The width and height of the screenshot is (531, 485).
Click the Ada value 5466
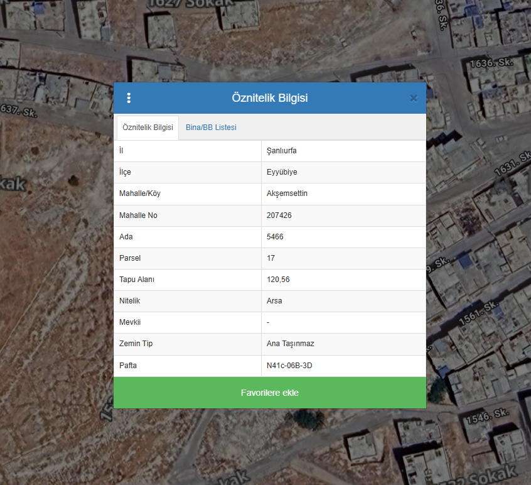[275, 237]
